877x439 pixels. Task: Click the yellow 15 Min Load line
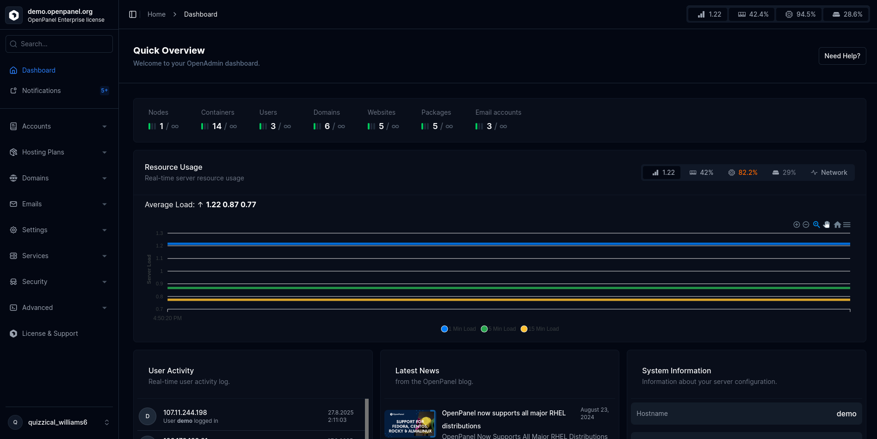(509, 300)
